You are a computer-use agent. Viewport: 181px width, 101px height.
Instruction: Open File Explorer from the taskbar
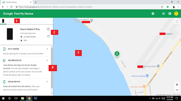23,98
